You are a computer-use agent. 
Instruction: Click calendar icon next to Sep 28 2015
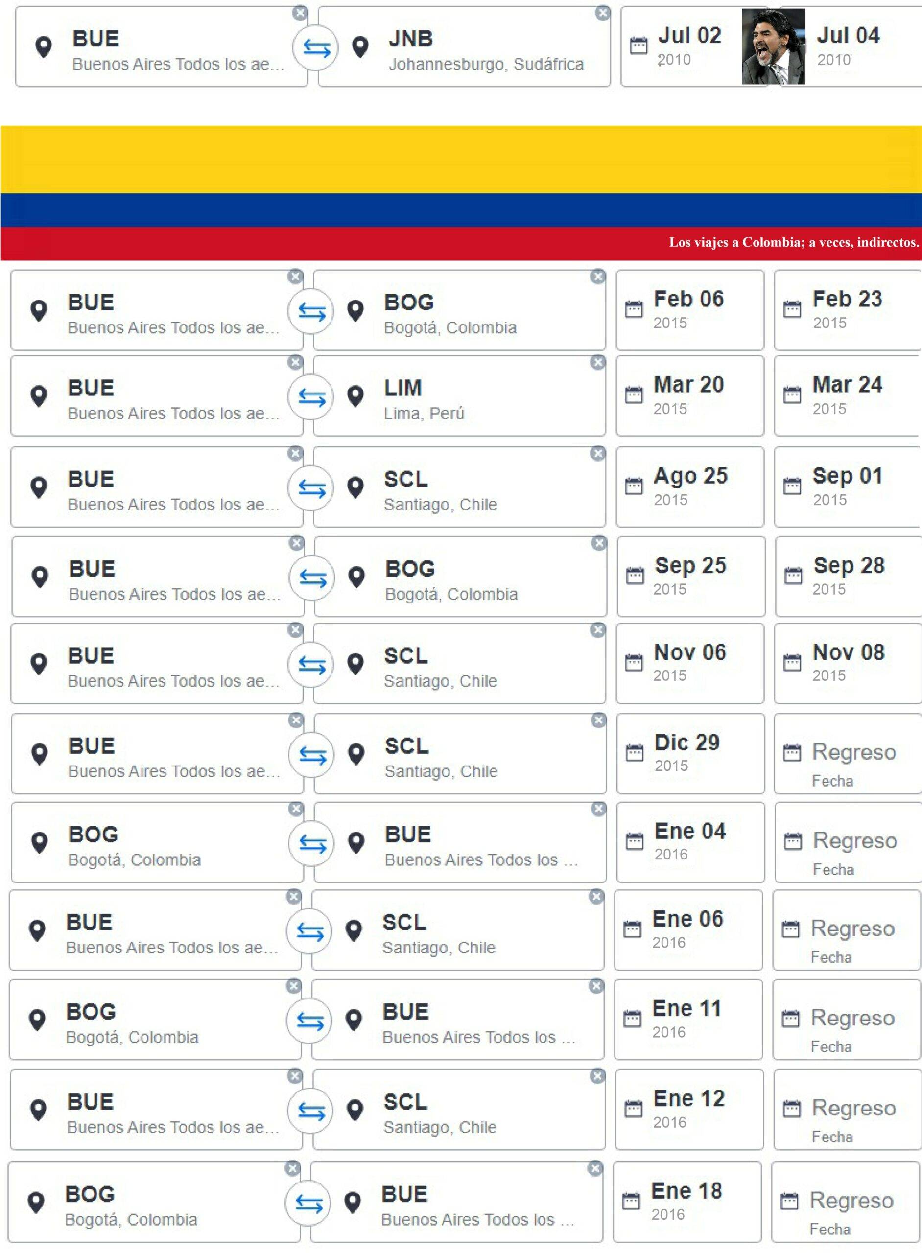pyautogui.click(x=793, y=575)
